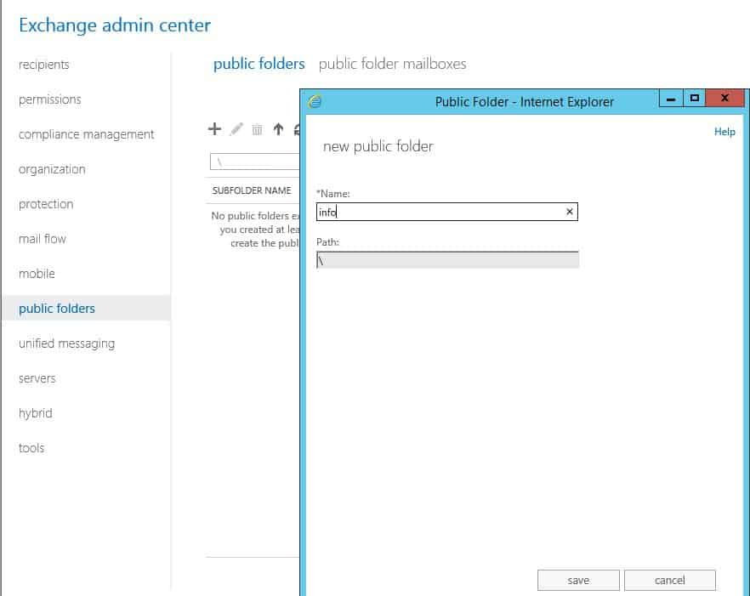
Task: Open compliance management section
Action: (x=87, y=134)
